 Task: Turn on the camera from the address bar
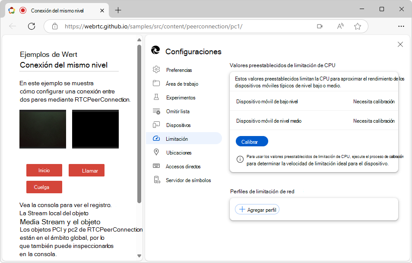320,26
